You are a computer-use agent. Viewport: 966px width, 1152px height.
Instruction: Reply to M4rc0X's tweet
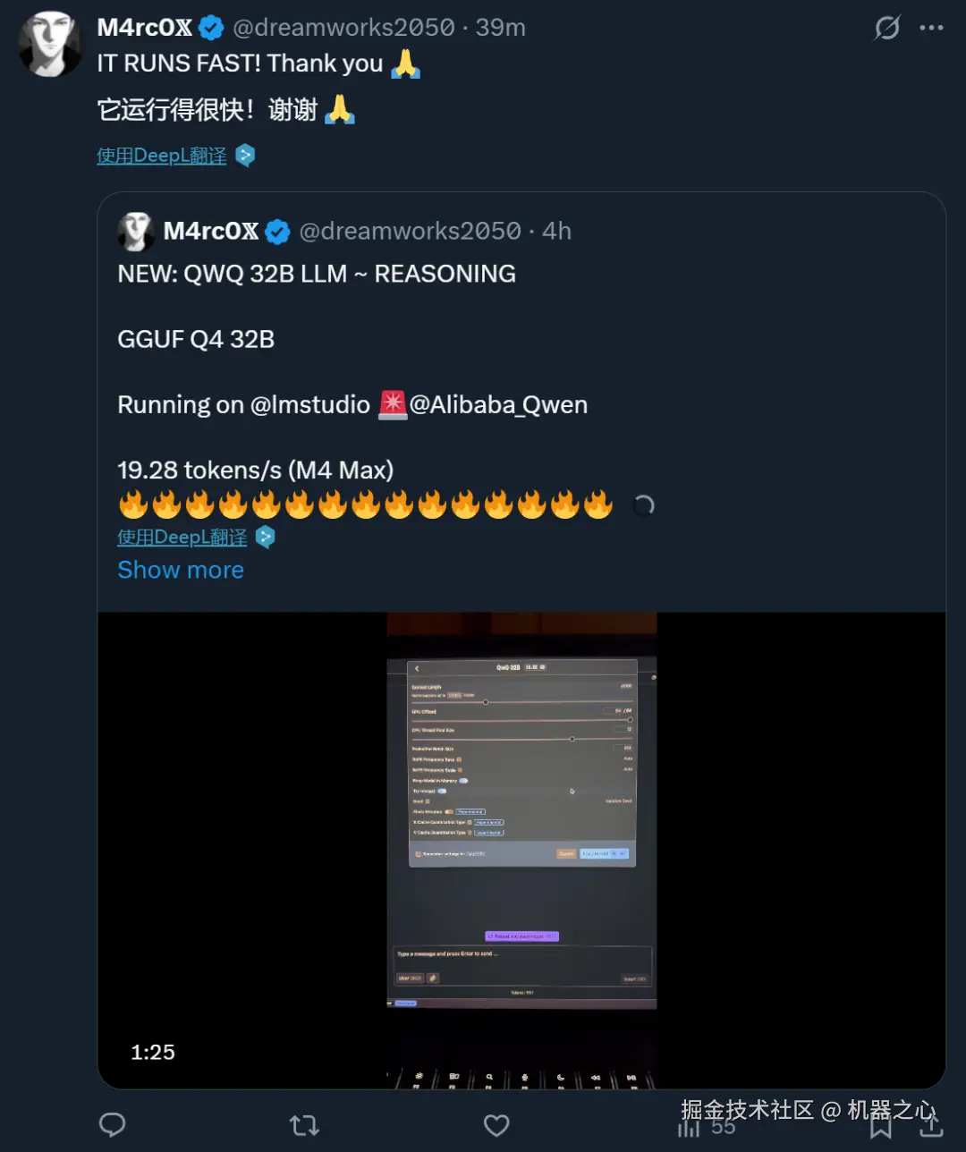112,1124
